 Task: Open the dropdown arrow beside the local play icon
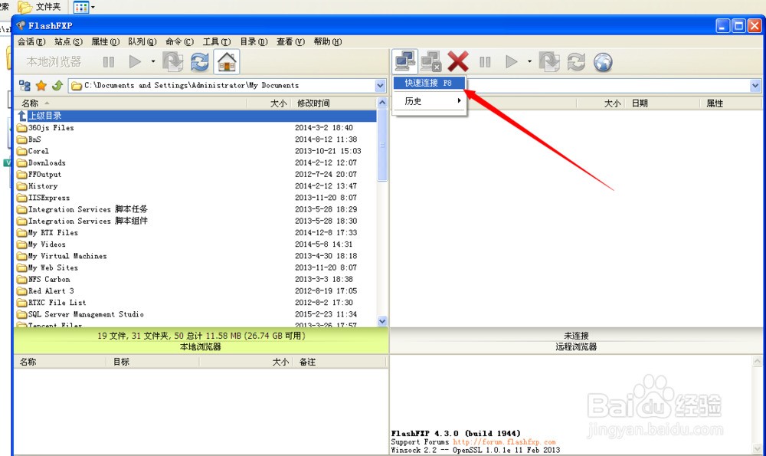(153, 61)
